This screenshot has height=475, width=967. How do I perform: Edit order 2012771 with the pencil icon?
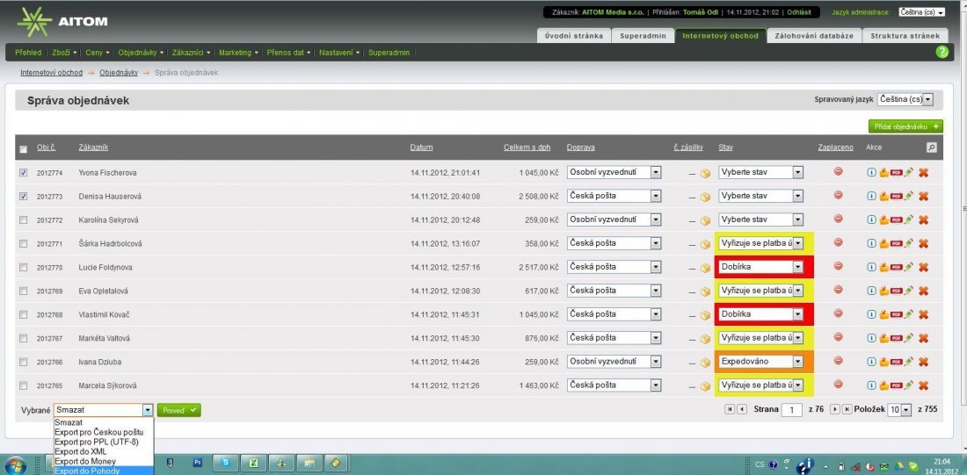point(909,243)
